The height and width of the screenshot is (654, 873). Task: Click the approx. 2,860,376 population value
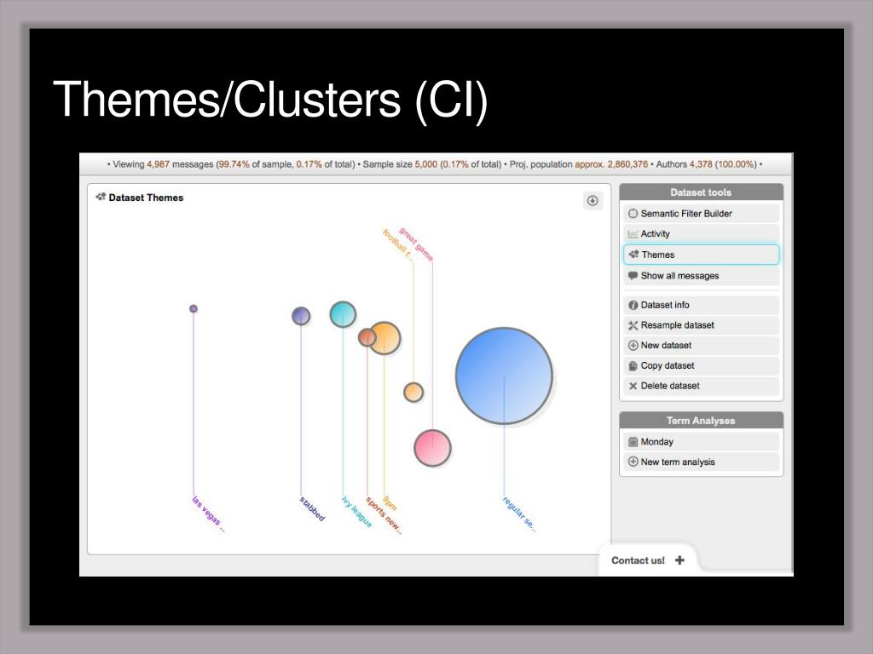611,164
